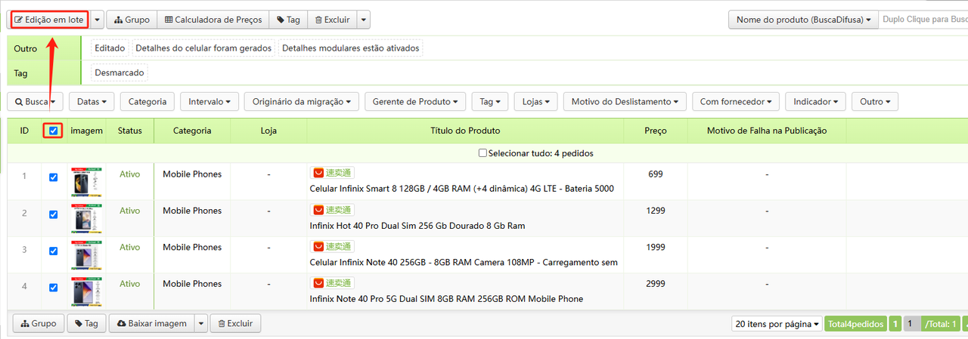Click the bottom Tag button
Image resolution: width=968 pixels, height=339 pixels.
[86, 323]
